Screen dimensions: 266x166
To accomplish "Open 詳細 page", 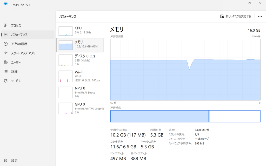I will point(28,72).
